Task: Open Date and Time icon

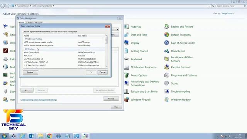Action: click(x=127, y=35)
